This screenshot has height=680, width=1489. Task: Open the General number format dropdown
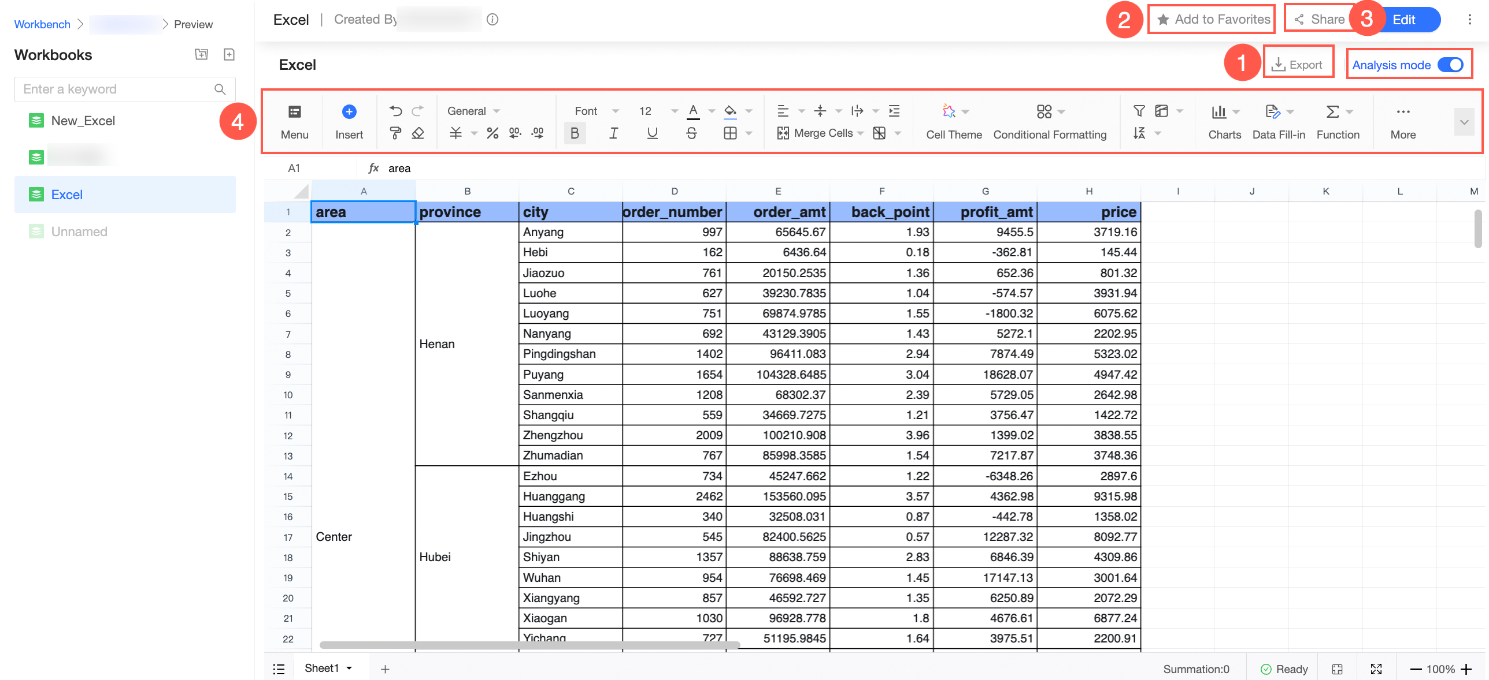click(x=474, y=111)
